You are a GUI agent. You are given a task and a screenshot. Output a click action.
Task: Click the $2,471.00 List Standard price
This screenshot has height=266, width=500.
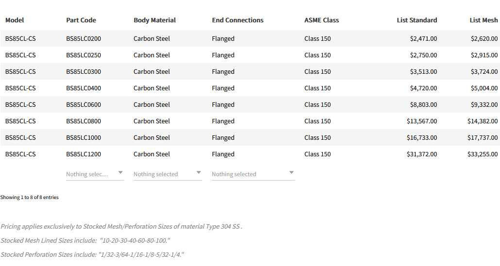[423, 39]
